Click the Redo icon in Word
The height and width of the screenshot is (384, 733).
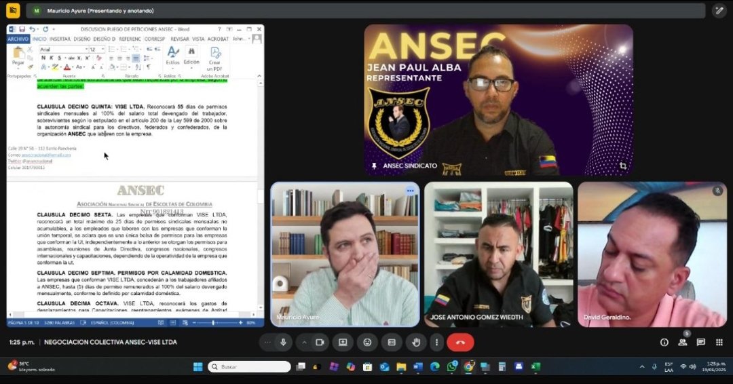(45, 29)
